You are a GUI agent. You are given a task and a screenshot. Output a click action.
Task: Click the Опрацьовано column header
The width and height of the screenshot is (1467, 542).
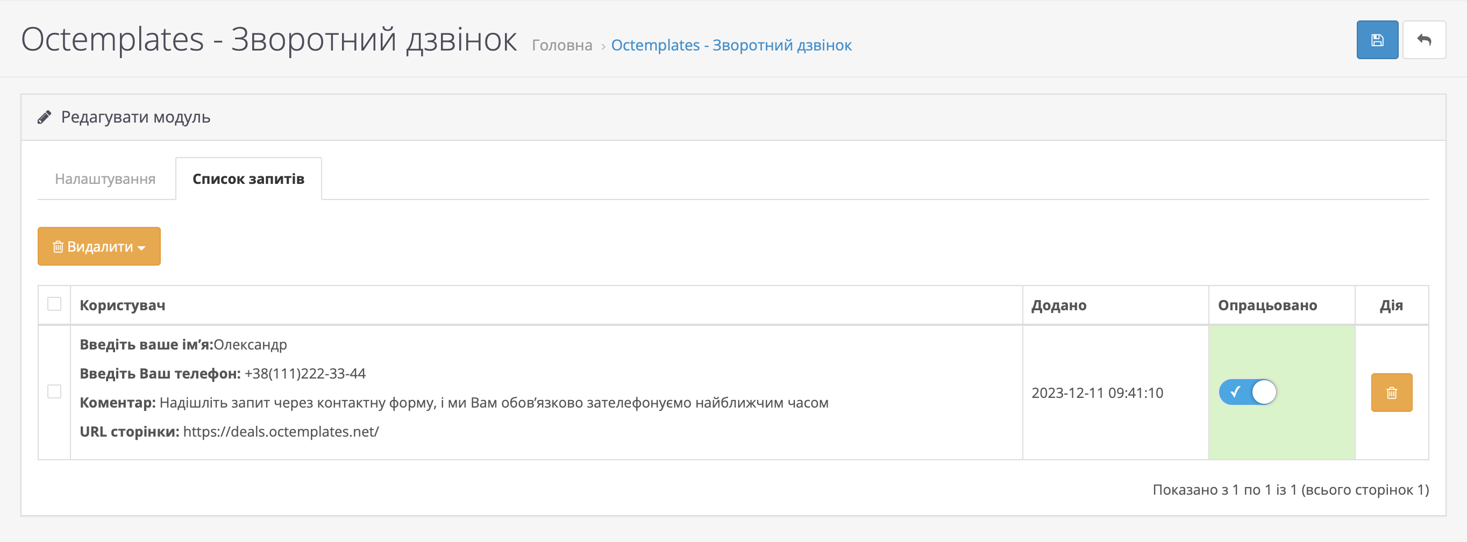pyautogui.click(x=1267, y=306)
